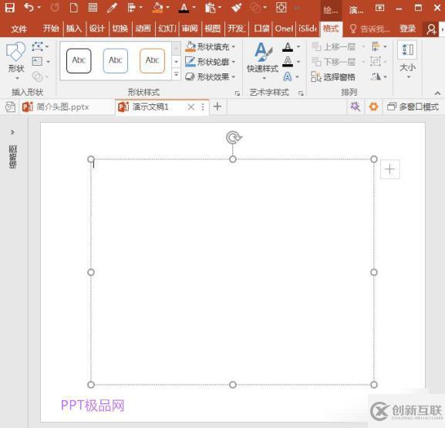
Task: Open the Size button
Action: [x=407, y=60]
